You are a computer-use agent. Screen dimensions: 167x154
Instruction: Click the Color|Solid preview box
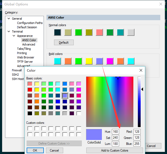(x=94, y=135)
